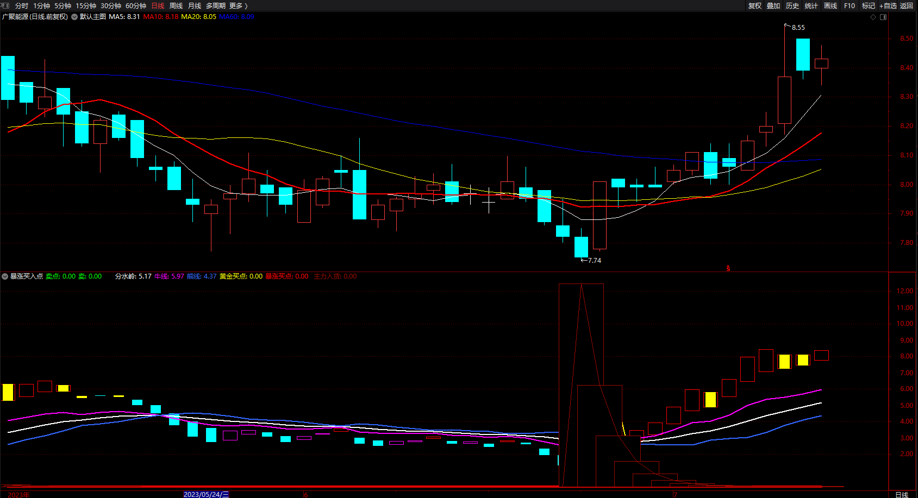This screenshot has width=918, height=498.
Task: Click the 12.00 indicator axis label
Action: point(905,291)
